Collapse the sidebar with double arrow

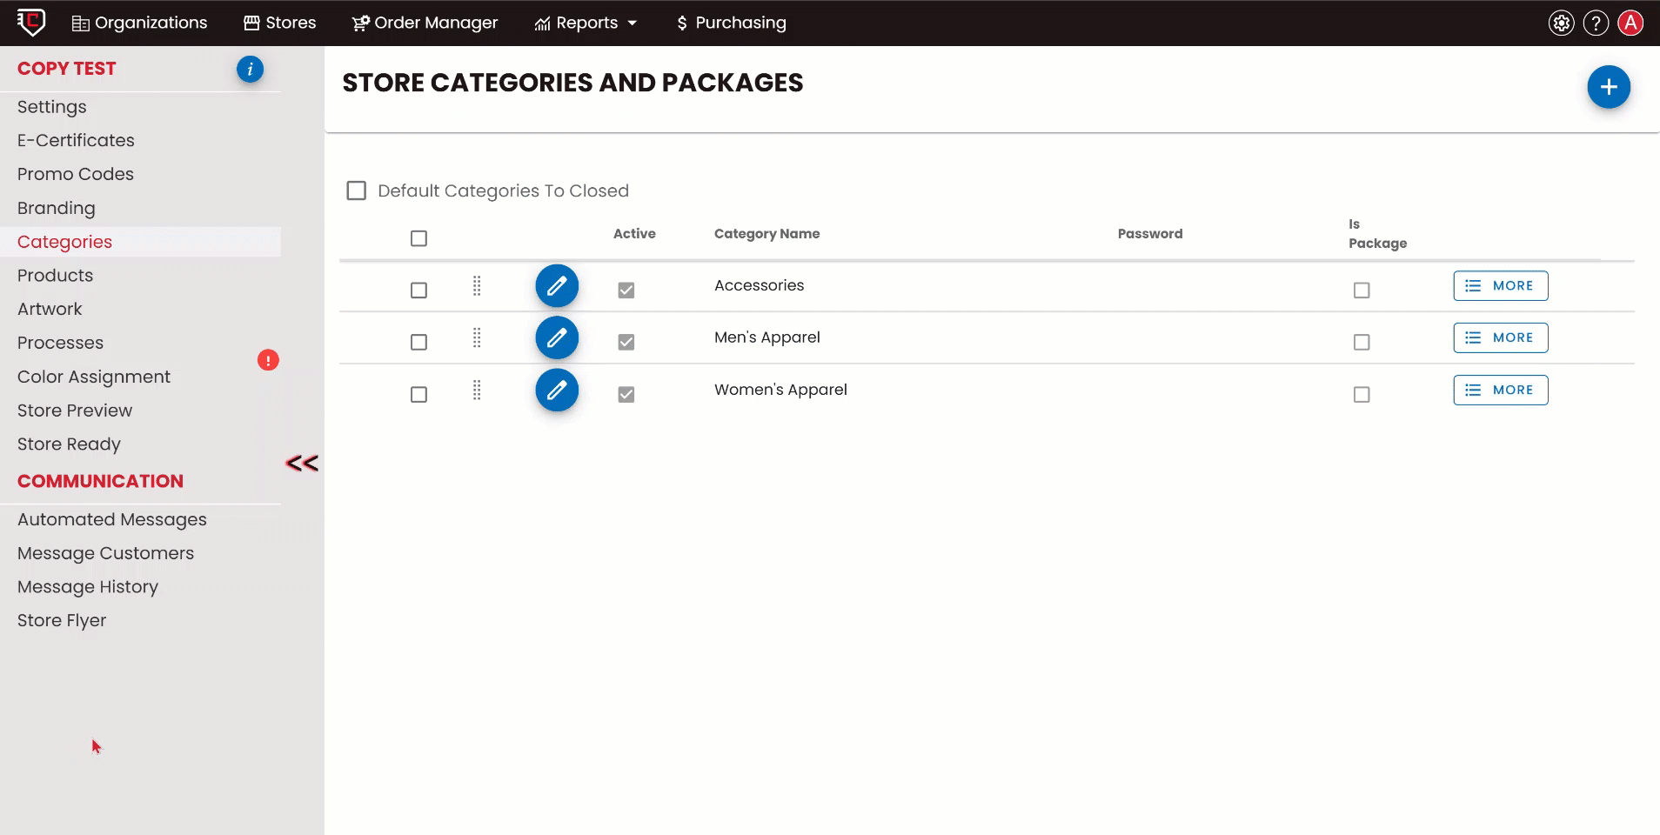click(302, 464)
